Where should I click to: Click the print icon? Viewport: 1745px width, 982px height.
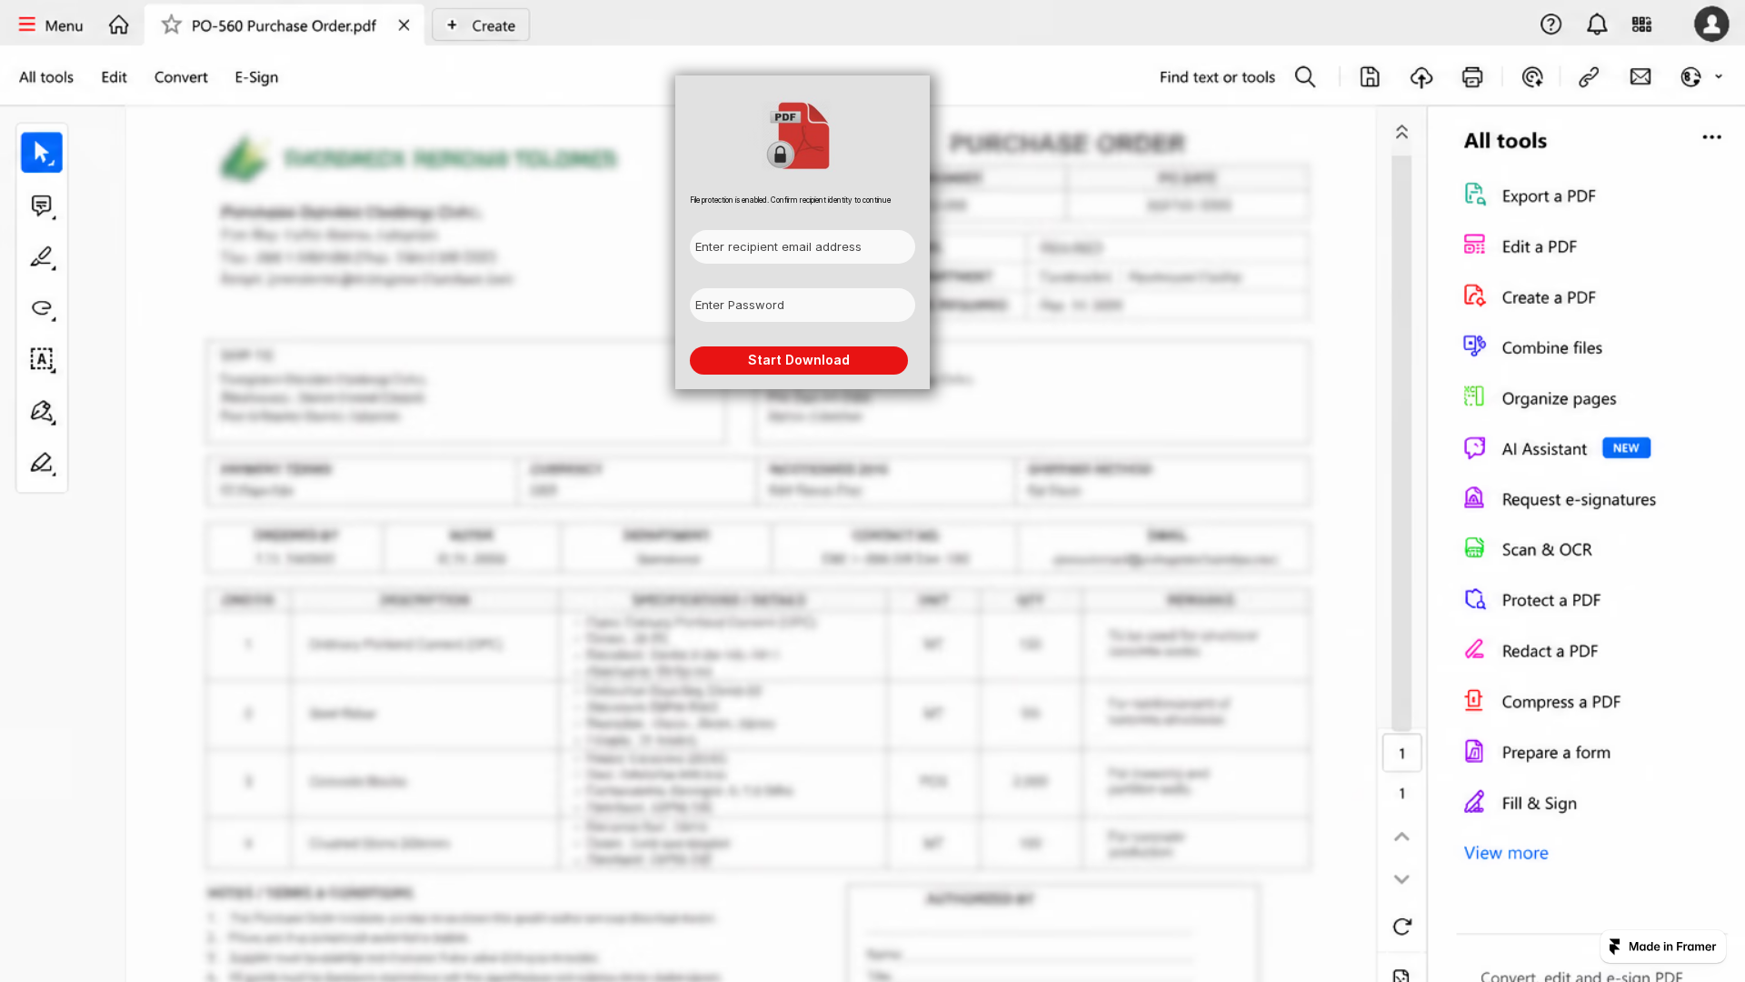click(x=1472, y=77)
